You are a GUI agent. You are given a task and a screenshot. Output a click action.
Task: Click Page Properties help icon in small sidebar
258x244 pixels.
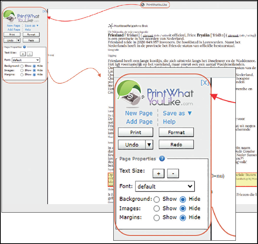point(24,47)
